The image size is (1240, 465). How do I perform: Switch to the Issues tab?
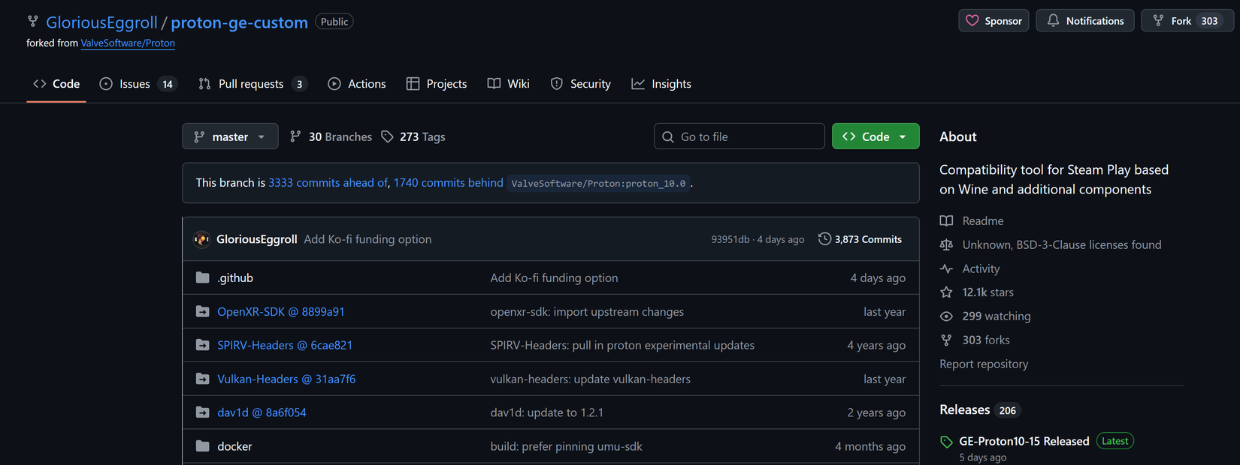tap(138, 84)
